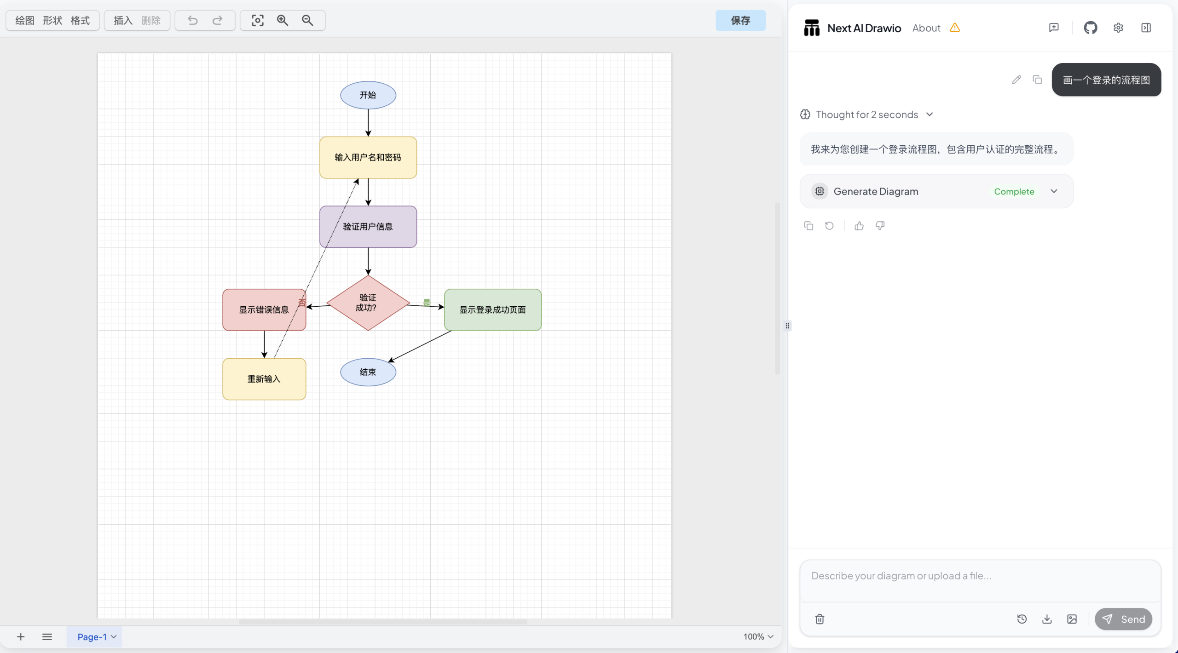
Task: Give thumbs down to the response
Action: [x=880, y=226]
